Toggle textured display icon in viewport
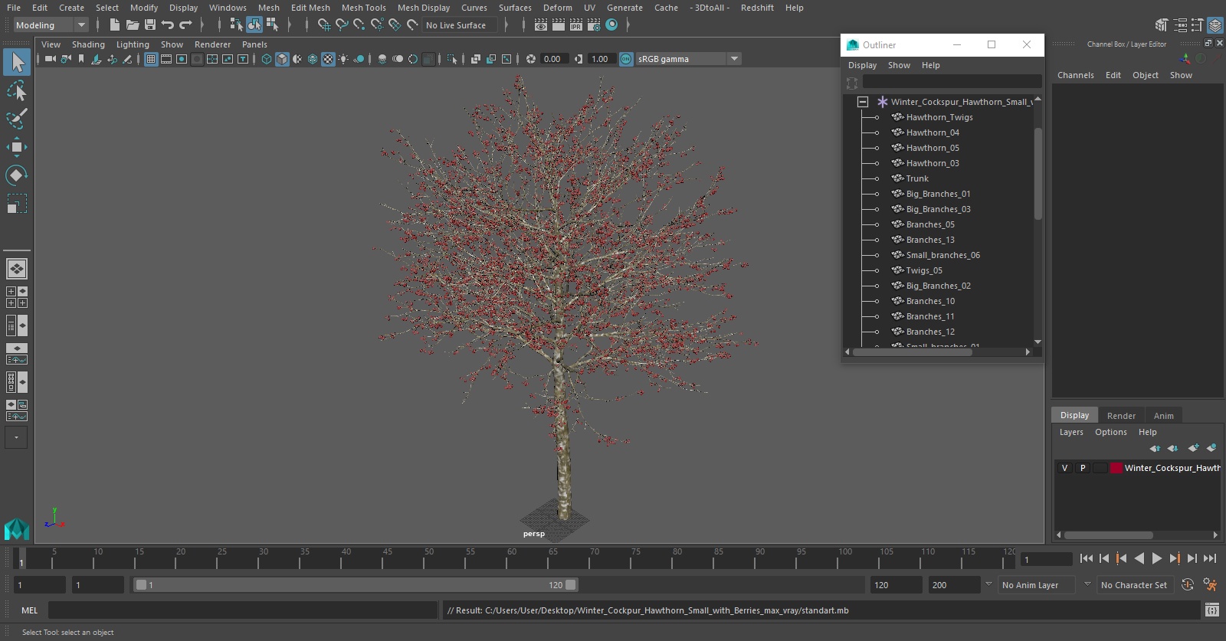Image resolution: width=1226 pixels, height=641 pixels. pyautogui.click(x=328, y=59)
